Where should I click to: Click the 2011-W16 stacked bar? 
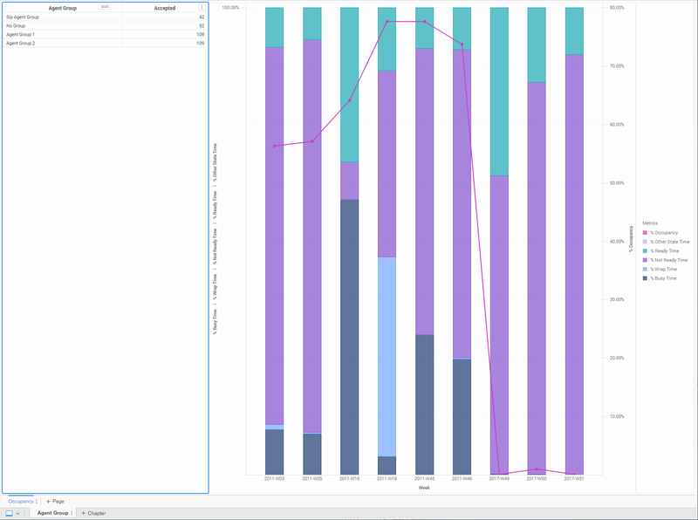click(349, 262)
